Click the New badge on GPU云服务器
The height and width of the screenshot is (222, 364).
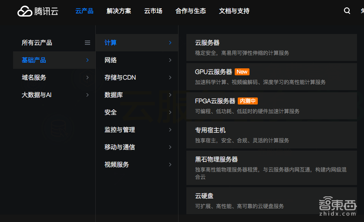coord(242,72)
